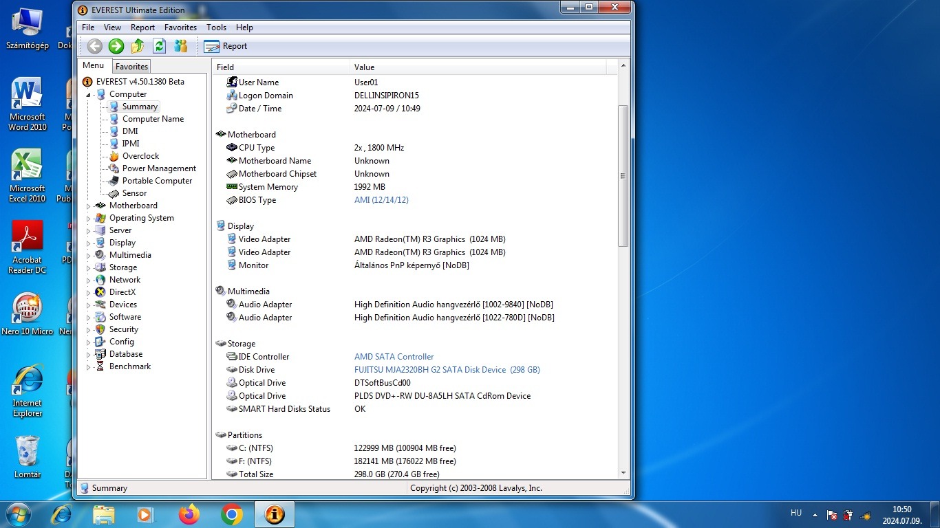This screenshot has width=940, height=528.
Task: Open the IPMI tree item
Action: point(131,144)
